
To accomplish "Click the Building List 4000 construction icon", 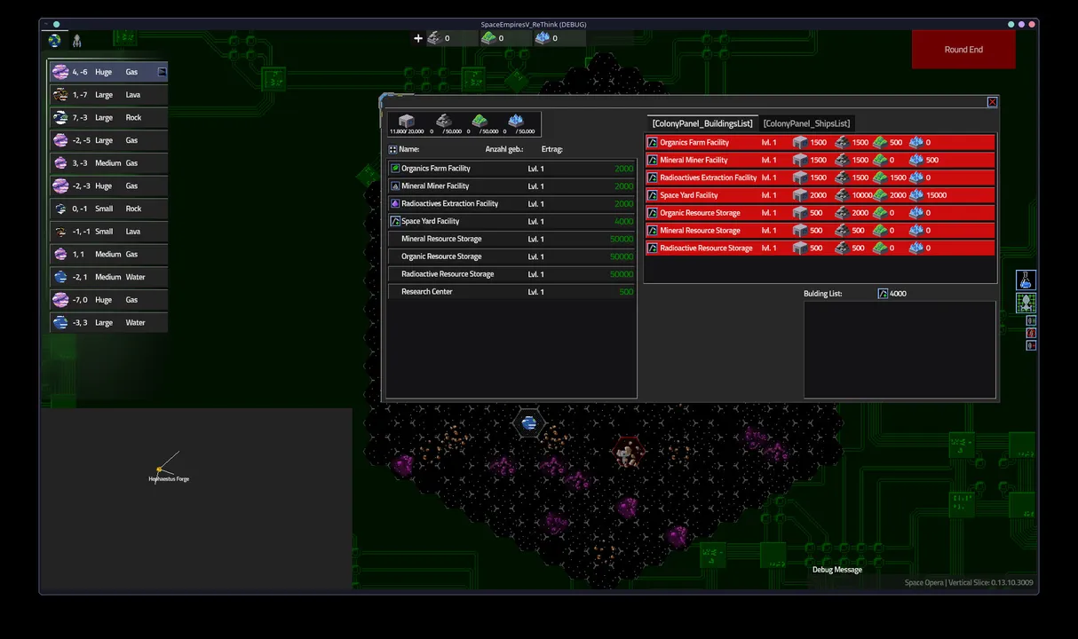I will (x=883, y=294).
